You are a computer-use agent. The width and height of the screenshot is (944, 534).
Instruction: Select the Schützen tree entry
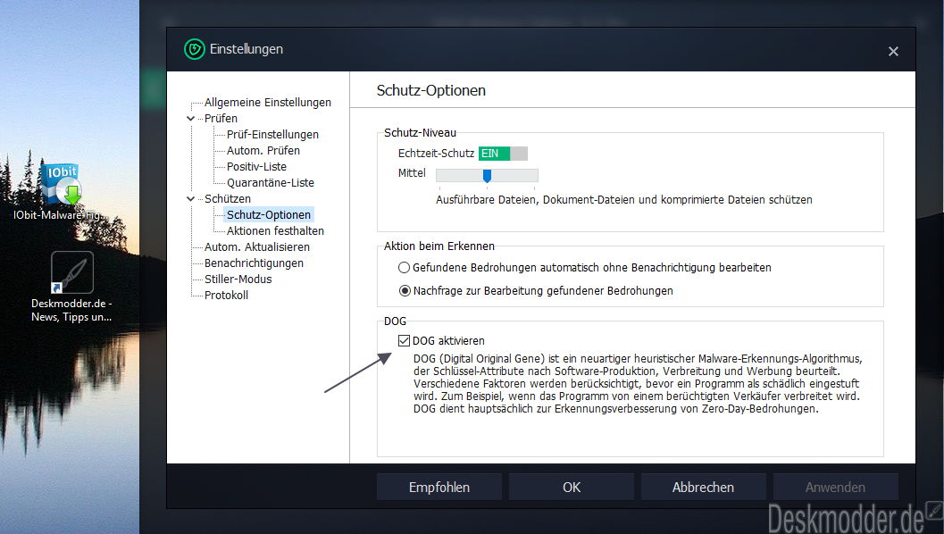click(228, 198)
